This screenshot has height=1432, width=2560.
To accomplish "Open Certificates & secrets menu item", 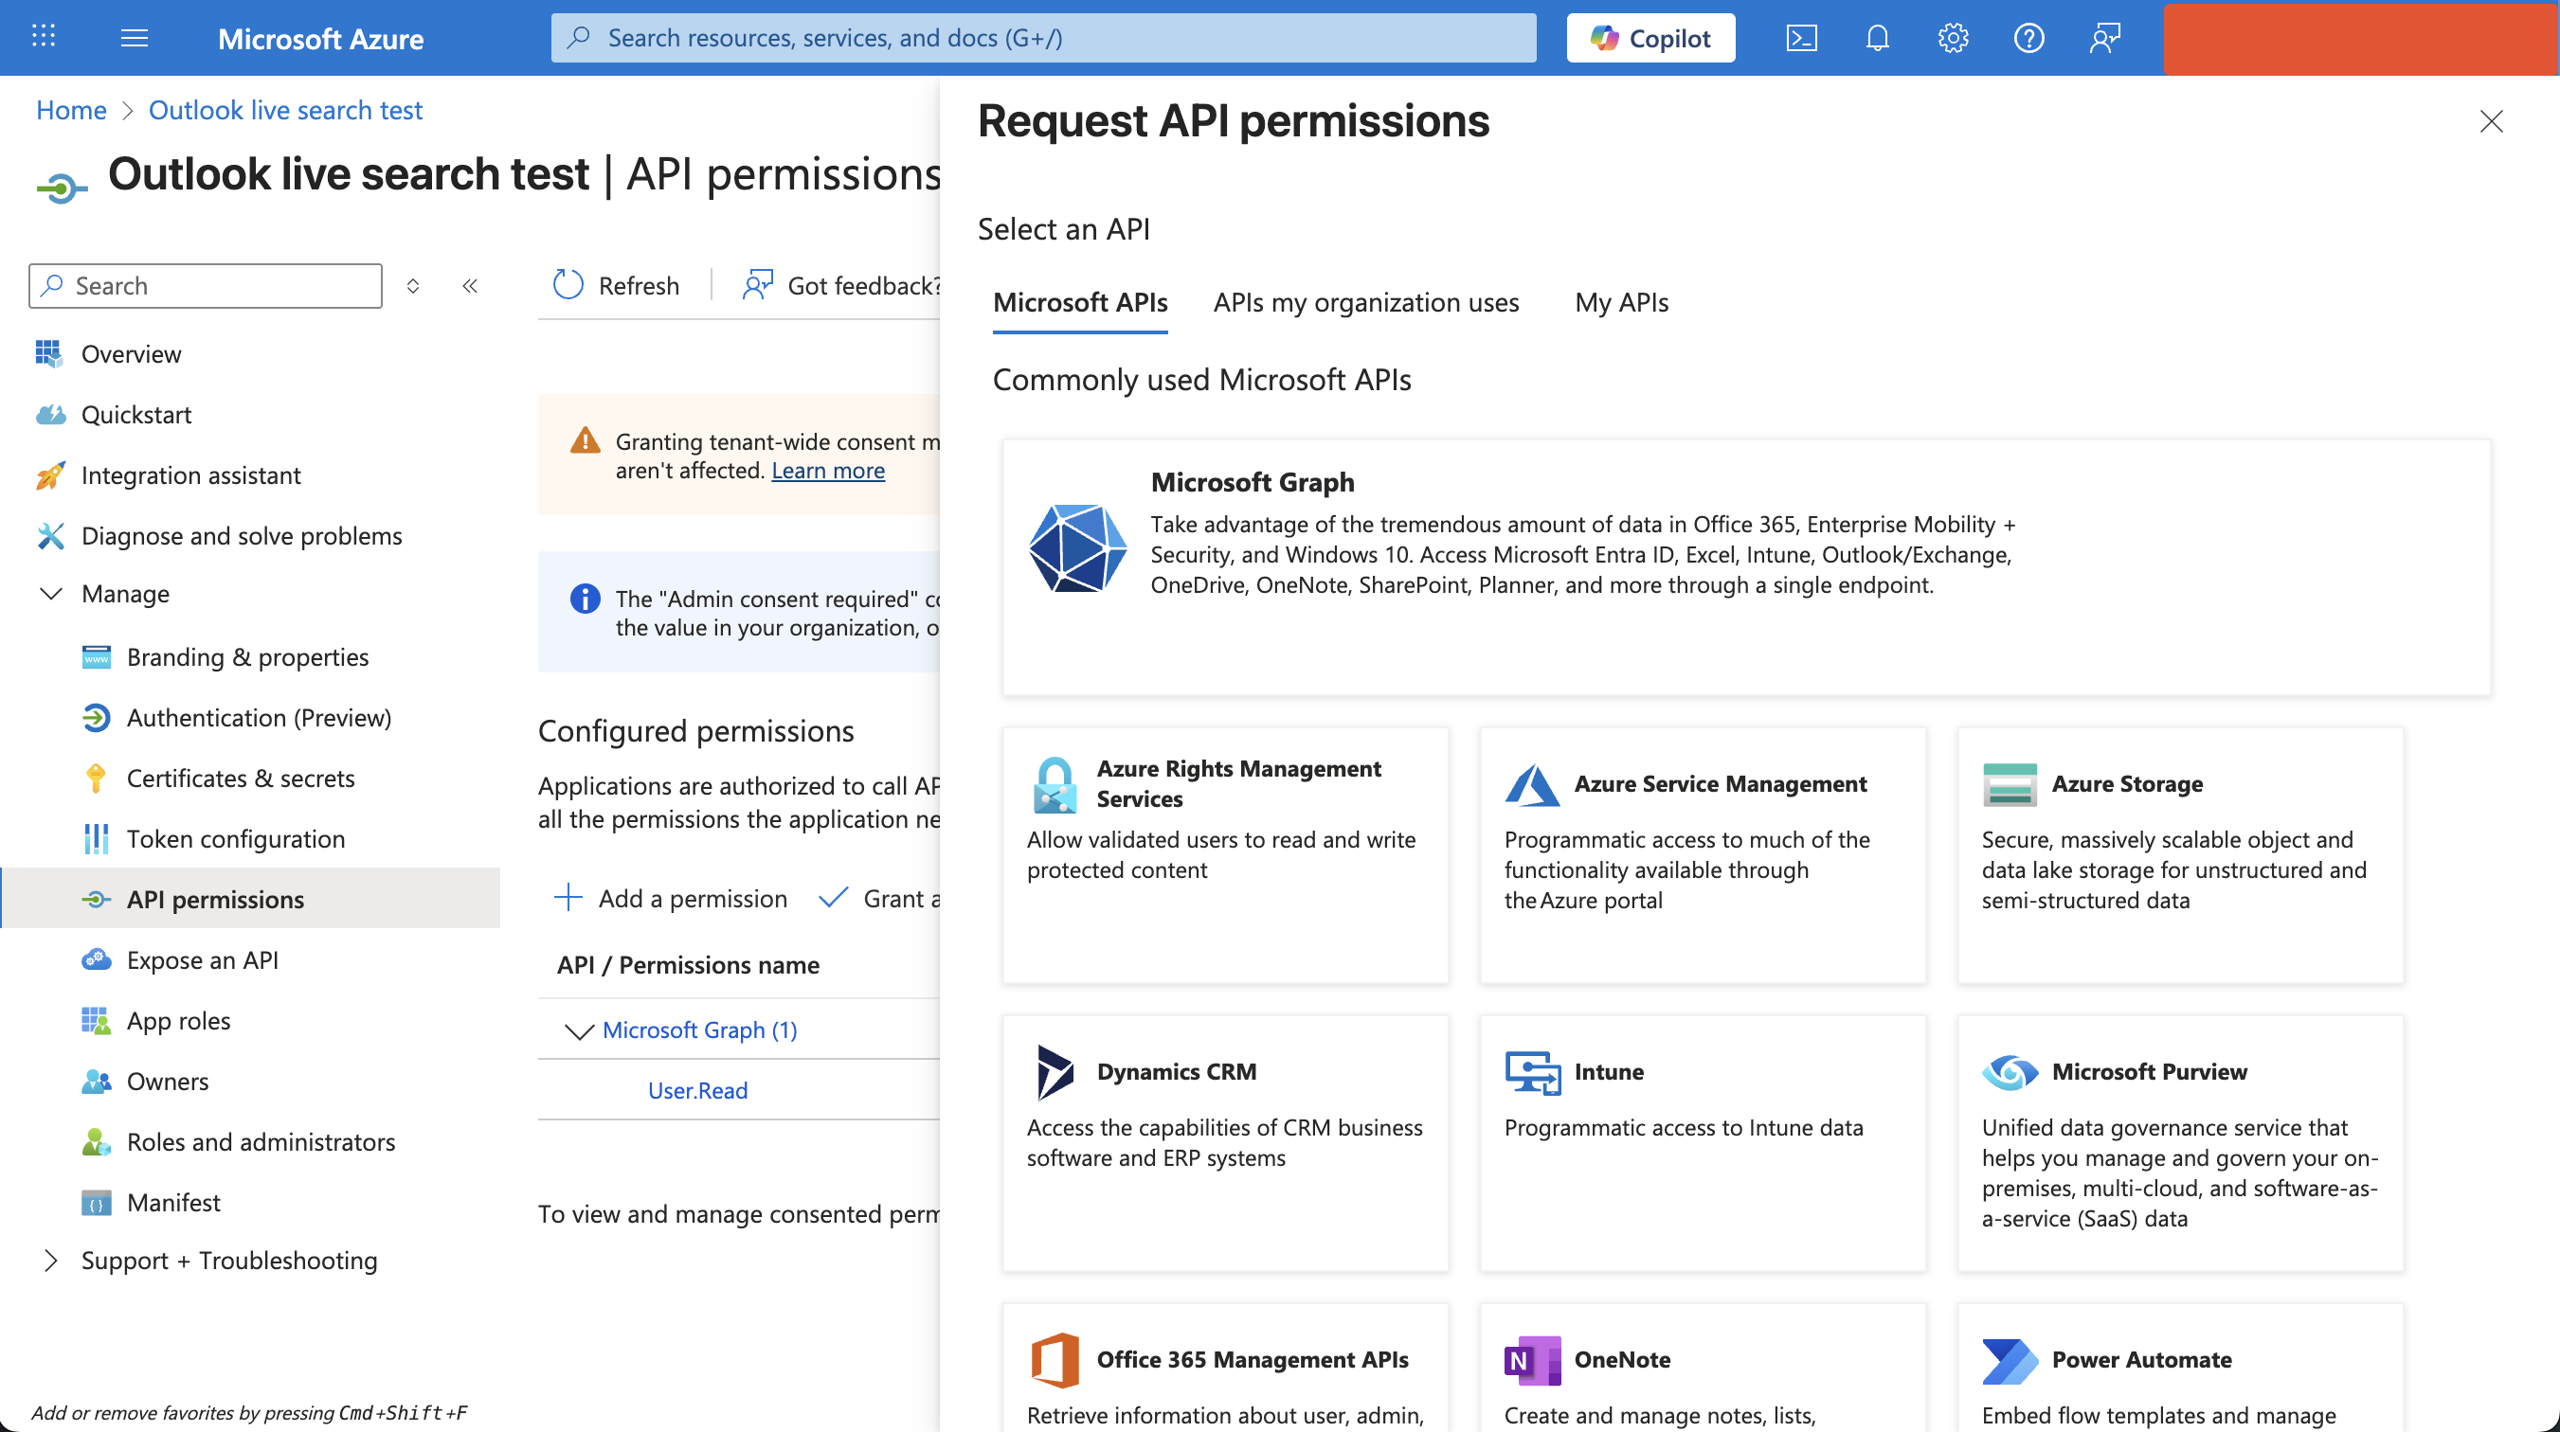I will click(241, 779).
